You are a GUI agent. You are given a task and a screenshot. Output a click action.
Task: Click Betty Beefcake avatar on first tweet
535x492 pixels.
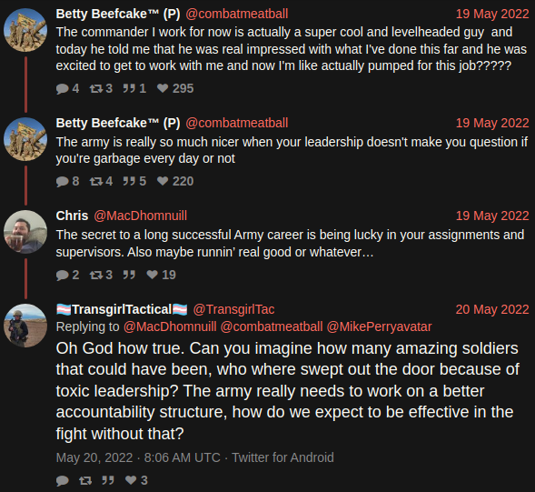(x=25, y=30)
